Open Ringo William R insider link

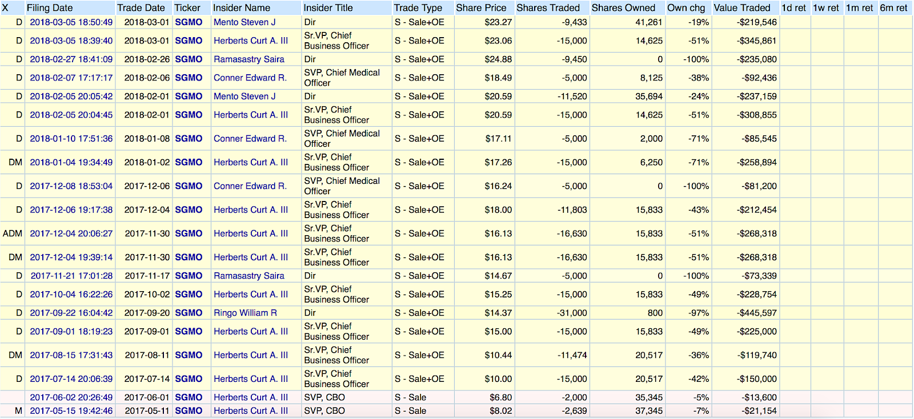[x=245, y=313]
